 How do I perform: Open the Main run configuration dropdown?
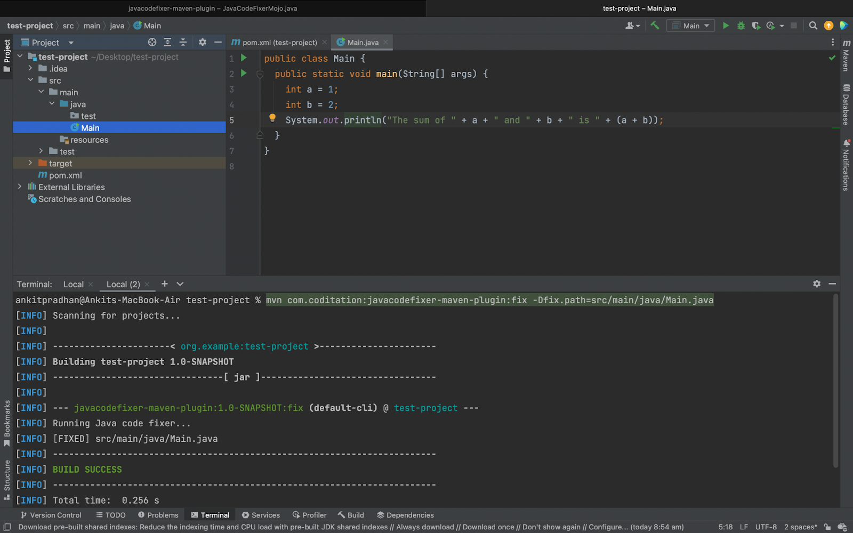[690, 26]
